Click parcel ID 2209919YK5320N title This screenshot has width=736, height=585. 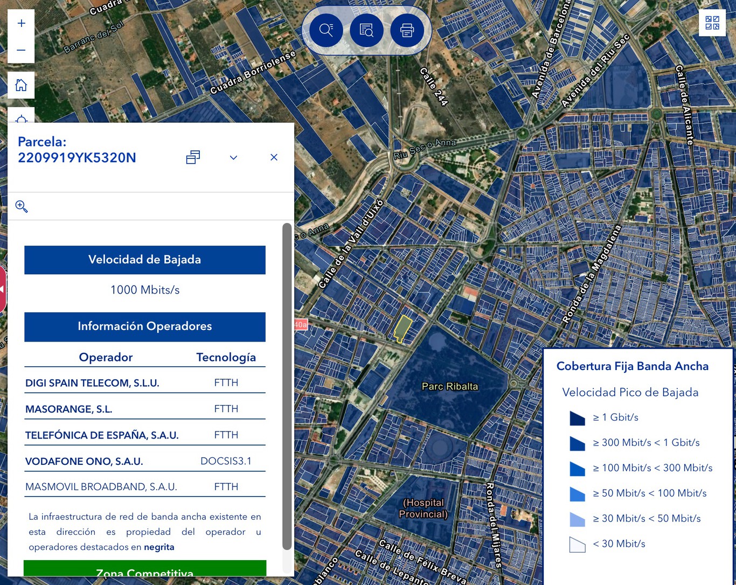[x=77, y=158]
